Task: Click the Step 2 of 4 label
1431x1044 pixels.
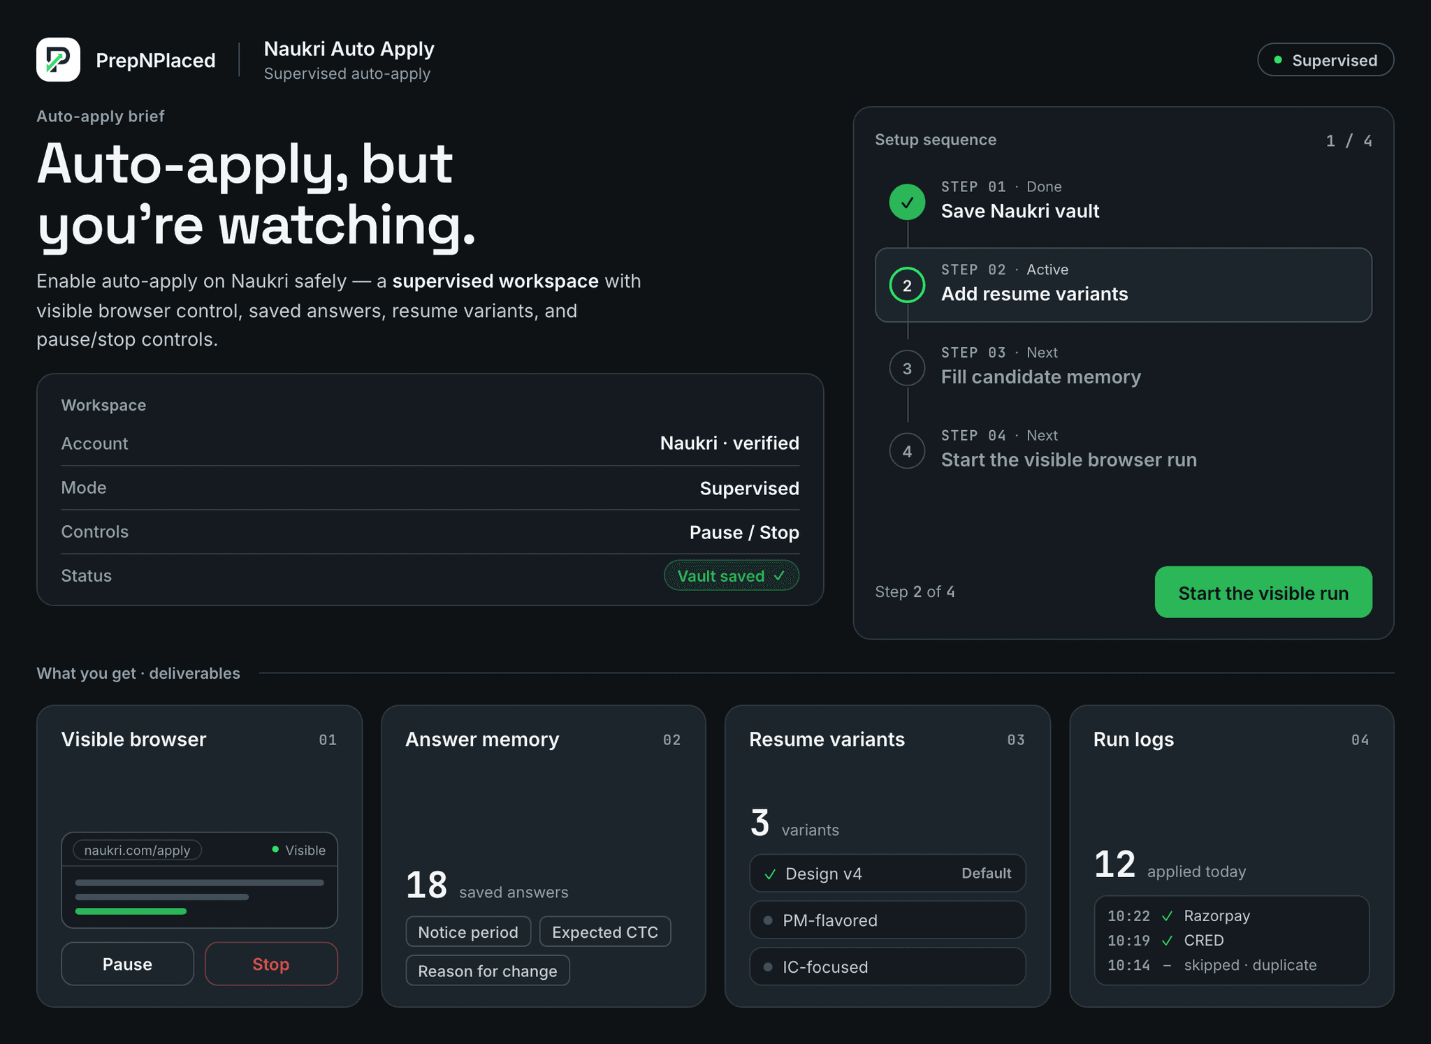Action: point(915,592)
